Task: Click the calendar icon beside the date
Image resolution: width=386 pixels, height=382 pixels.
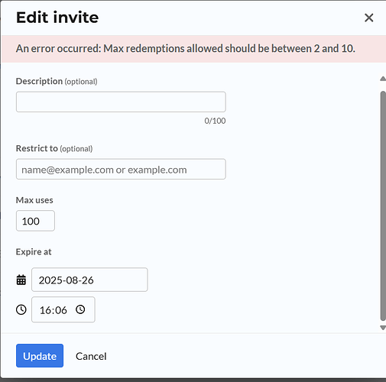Action: click(21, 280)
